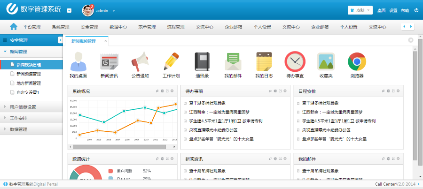Click the chart's horizontal scrollbar thumb
423x189 pixels.
119,147
